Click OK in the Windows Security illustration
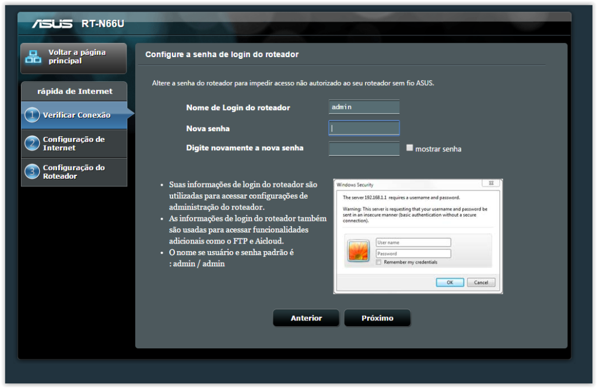The image size is (597, 388). 450,282
